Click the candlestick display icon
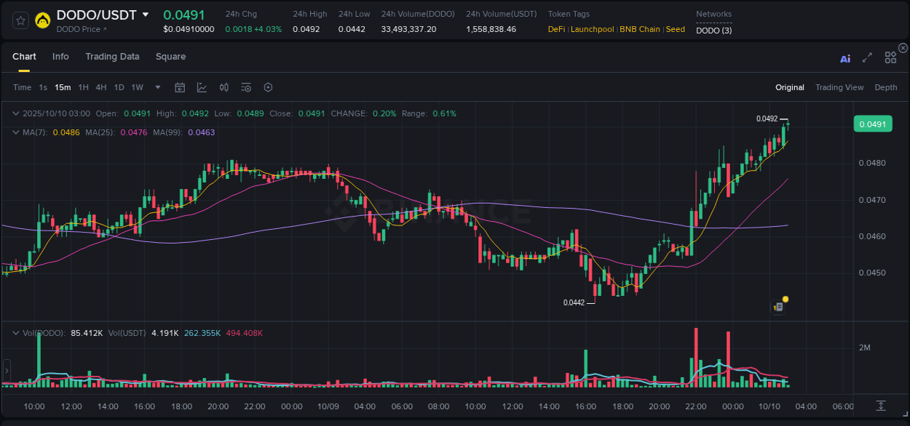This screenshot has width=910, height=426. click(223, 87)
